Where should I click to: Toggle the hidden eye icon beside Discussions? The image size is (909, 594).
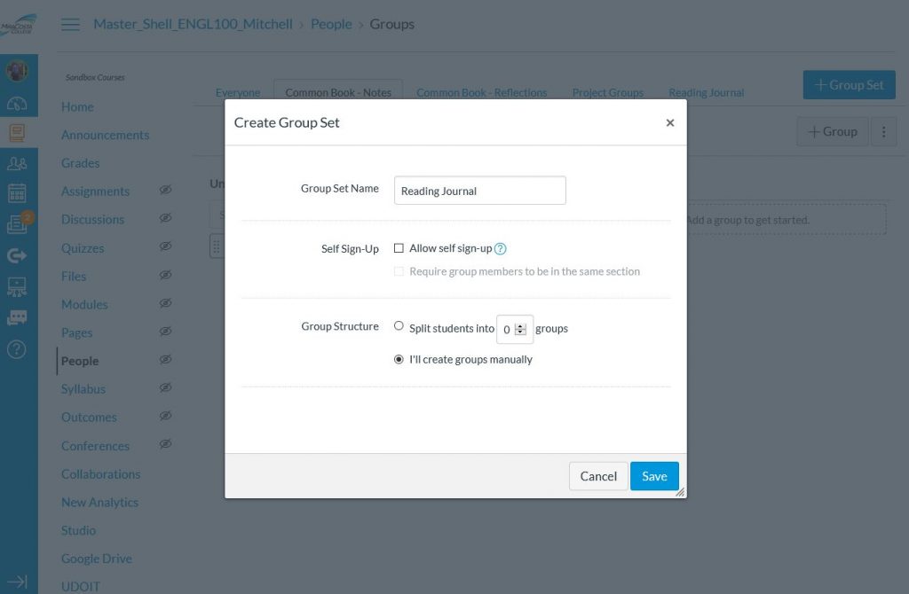pyautogui.click(x=166, y=218)
